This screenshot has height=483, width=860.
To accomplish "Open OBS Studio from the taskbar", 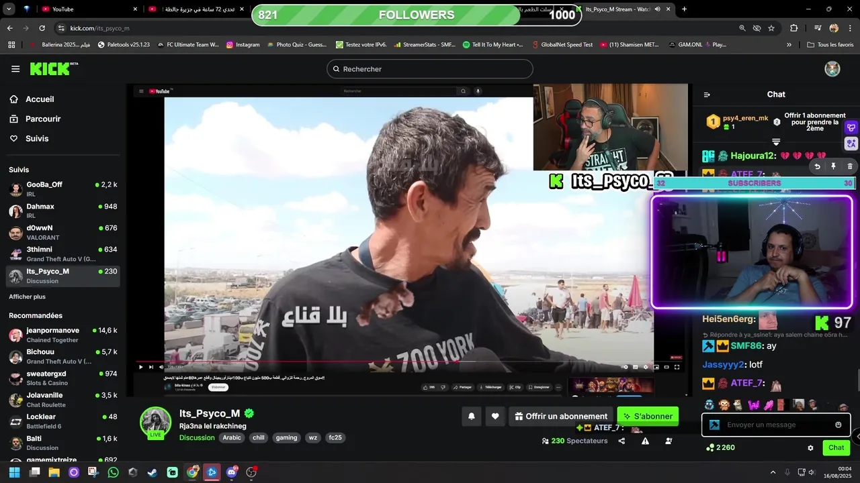I will click(251, 472).
